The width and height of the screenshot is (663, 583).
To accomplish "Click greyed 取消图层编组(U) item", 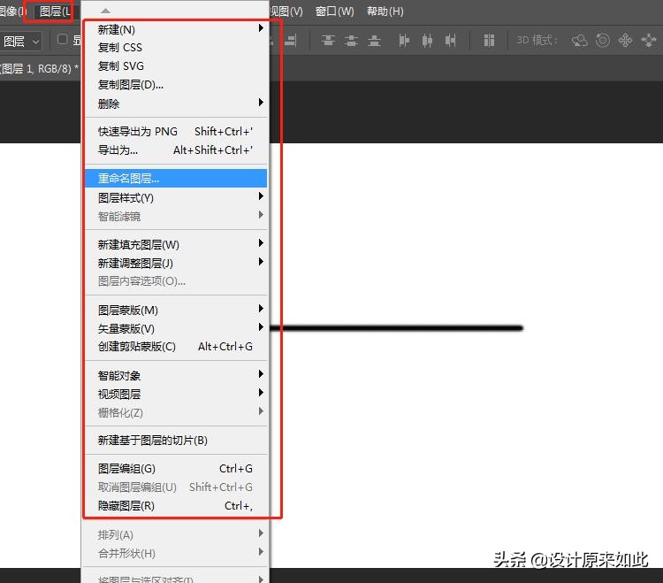I will coord(176,487).
